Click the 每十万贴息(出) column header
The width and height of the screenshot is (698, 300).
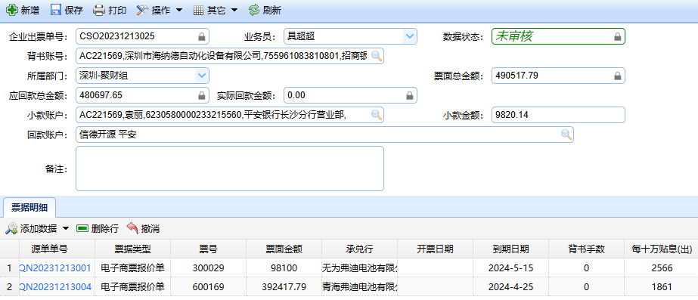tap(661, 249)
